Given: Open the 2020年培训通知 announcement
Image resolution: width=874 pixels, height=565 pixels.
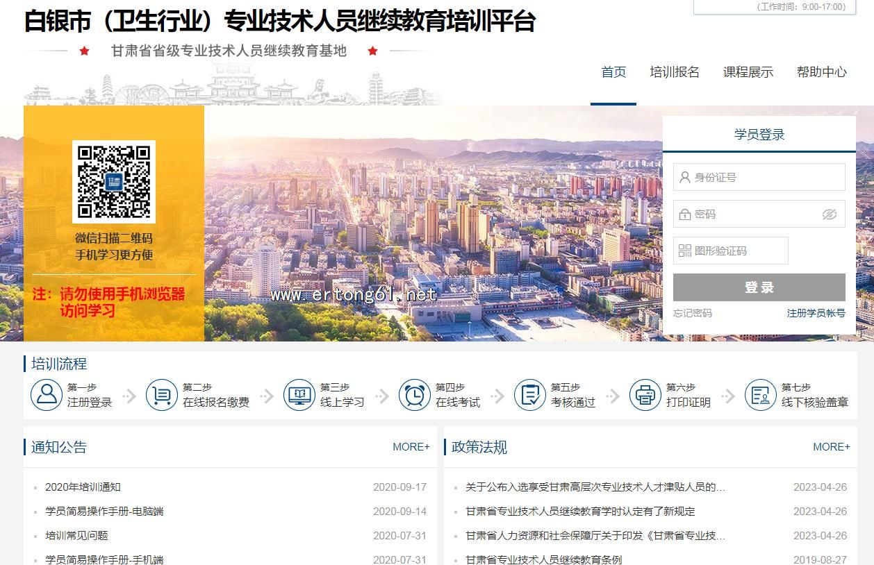Looking at the screenshot, I should point(83,487).
